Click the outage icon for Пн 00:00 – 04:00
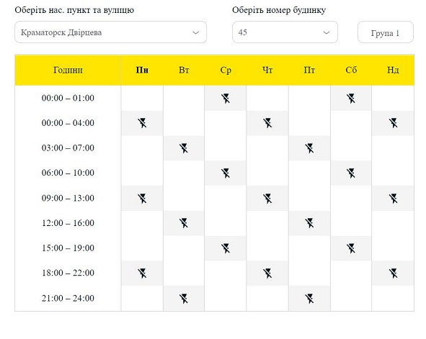This screenshot has width=426, height=339. (x=142, y=123)
